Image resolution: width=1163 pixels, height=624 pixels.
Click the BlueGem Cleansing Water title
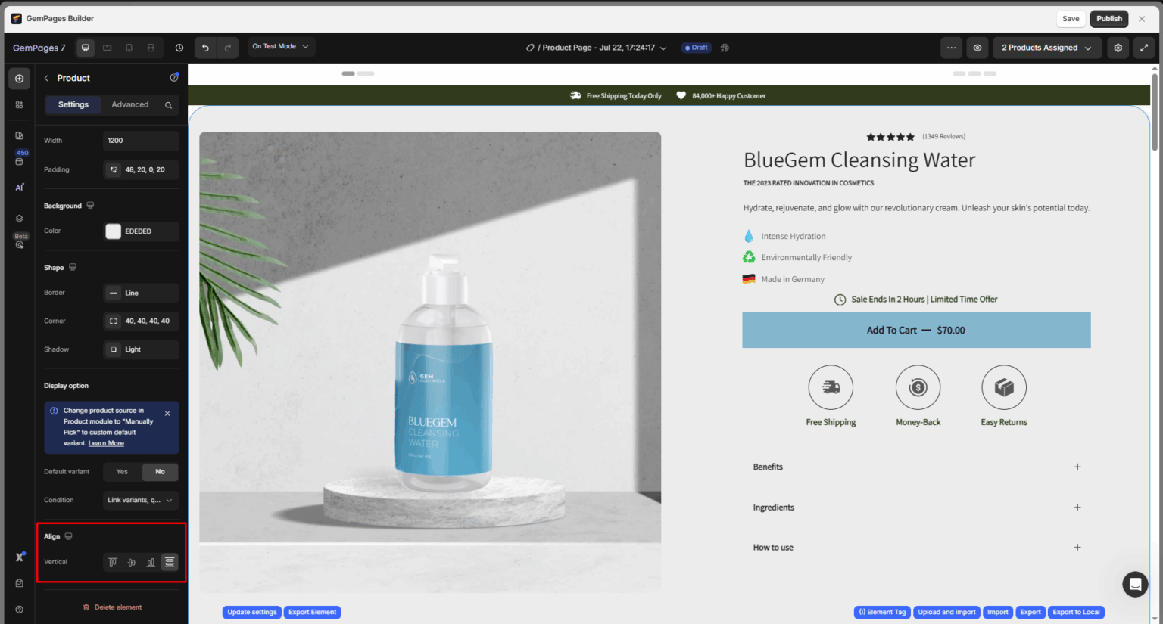(859, 160)
